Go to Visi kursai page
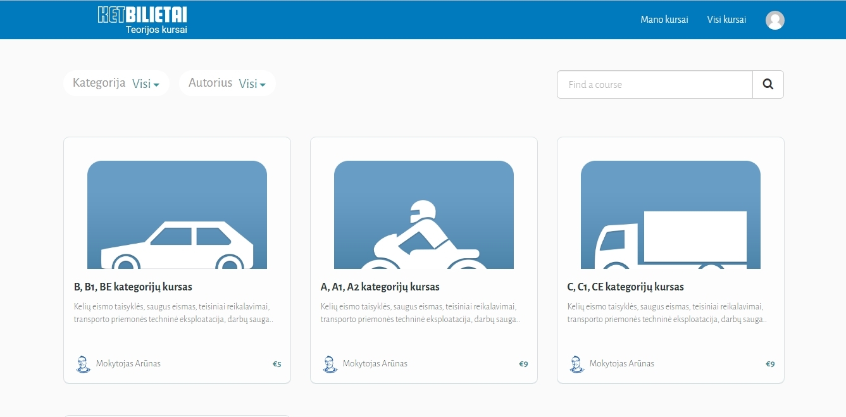Viewport: 846px width, 417px height. click(726, 20)
